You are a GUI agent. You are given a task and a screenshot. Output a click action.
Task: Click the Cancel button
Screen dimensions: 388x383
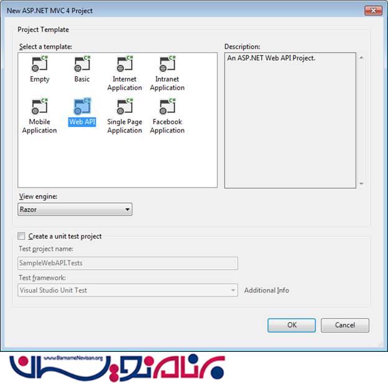tap(345, 325)
